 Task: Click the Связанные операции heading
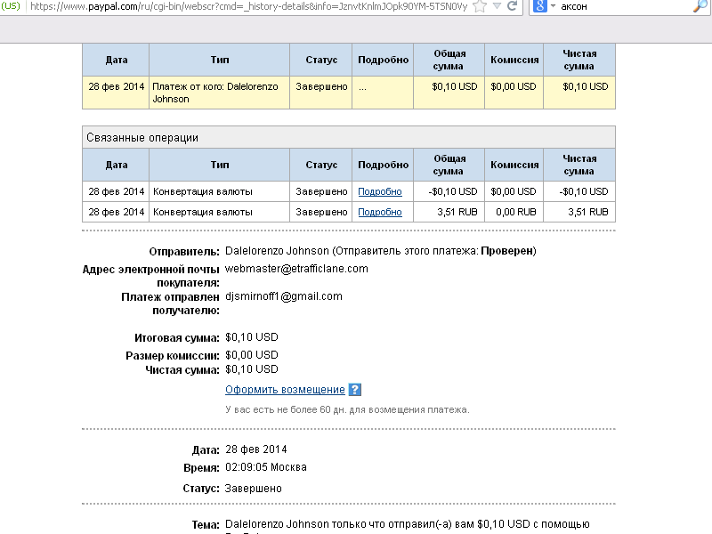coord(142,138)
